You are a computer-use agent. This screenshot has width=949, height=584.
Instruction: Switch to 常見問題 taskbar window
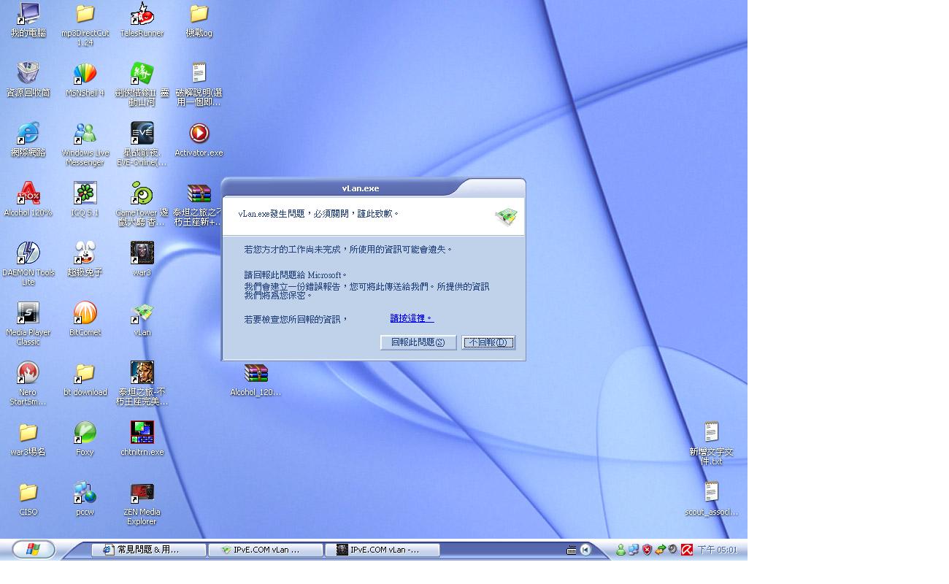[148, 550]
